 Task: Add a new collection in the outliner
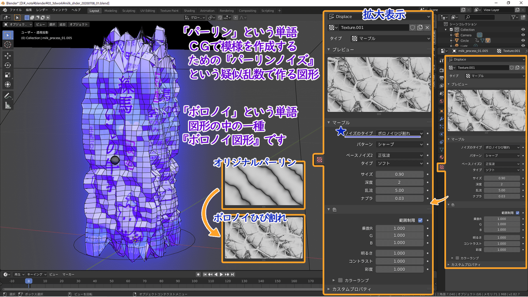click(x=523, y=17)
